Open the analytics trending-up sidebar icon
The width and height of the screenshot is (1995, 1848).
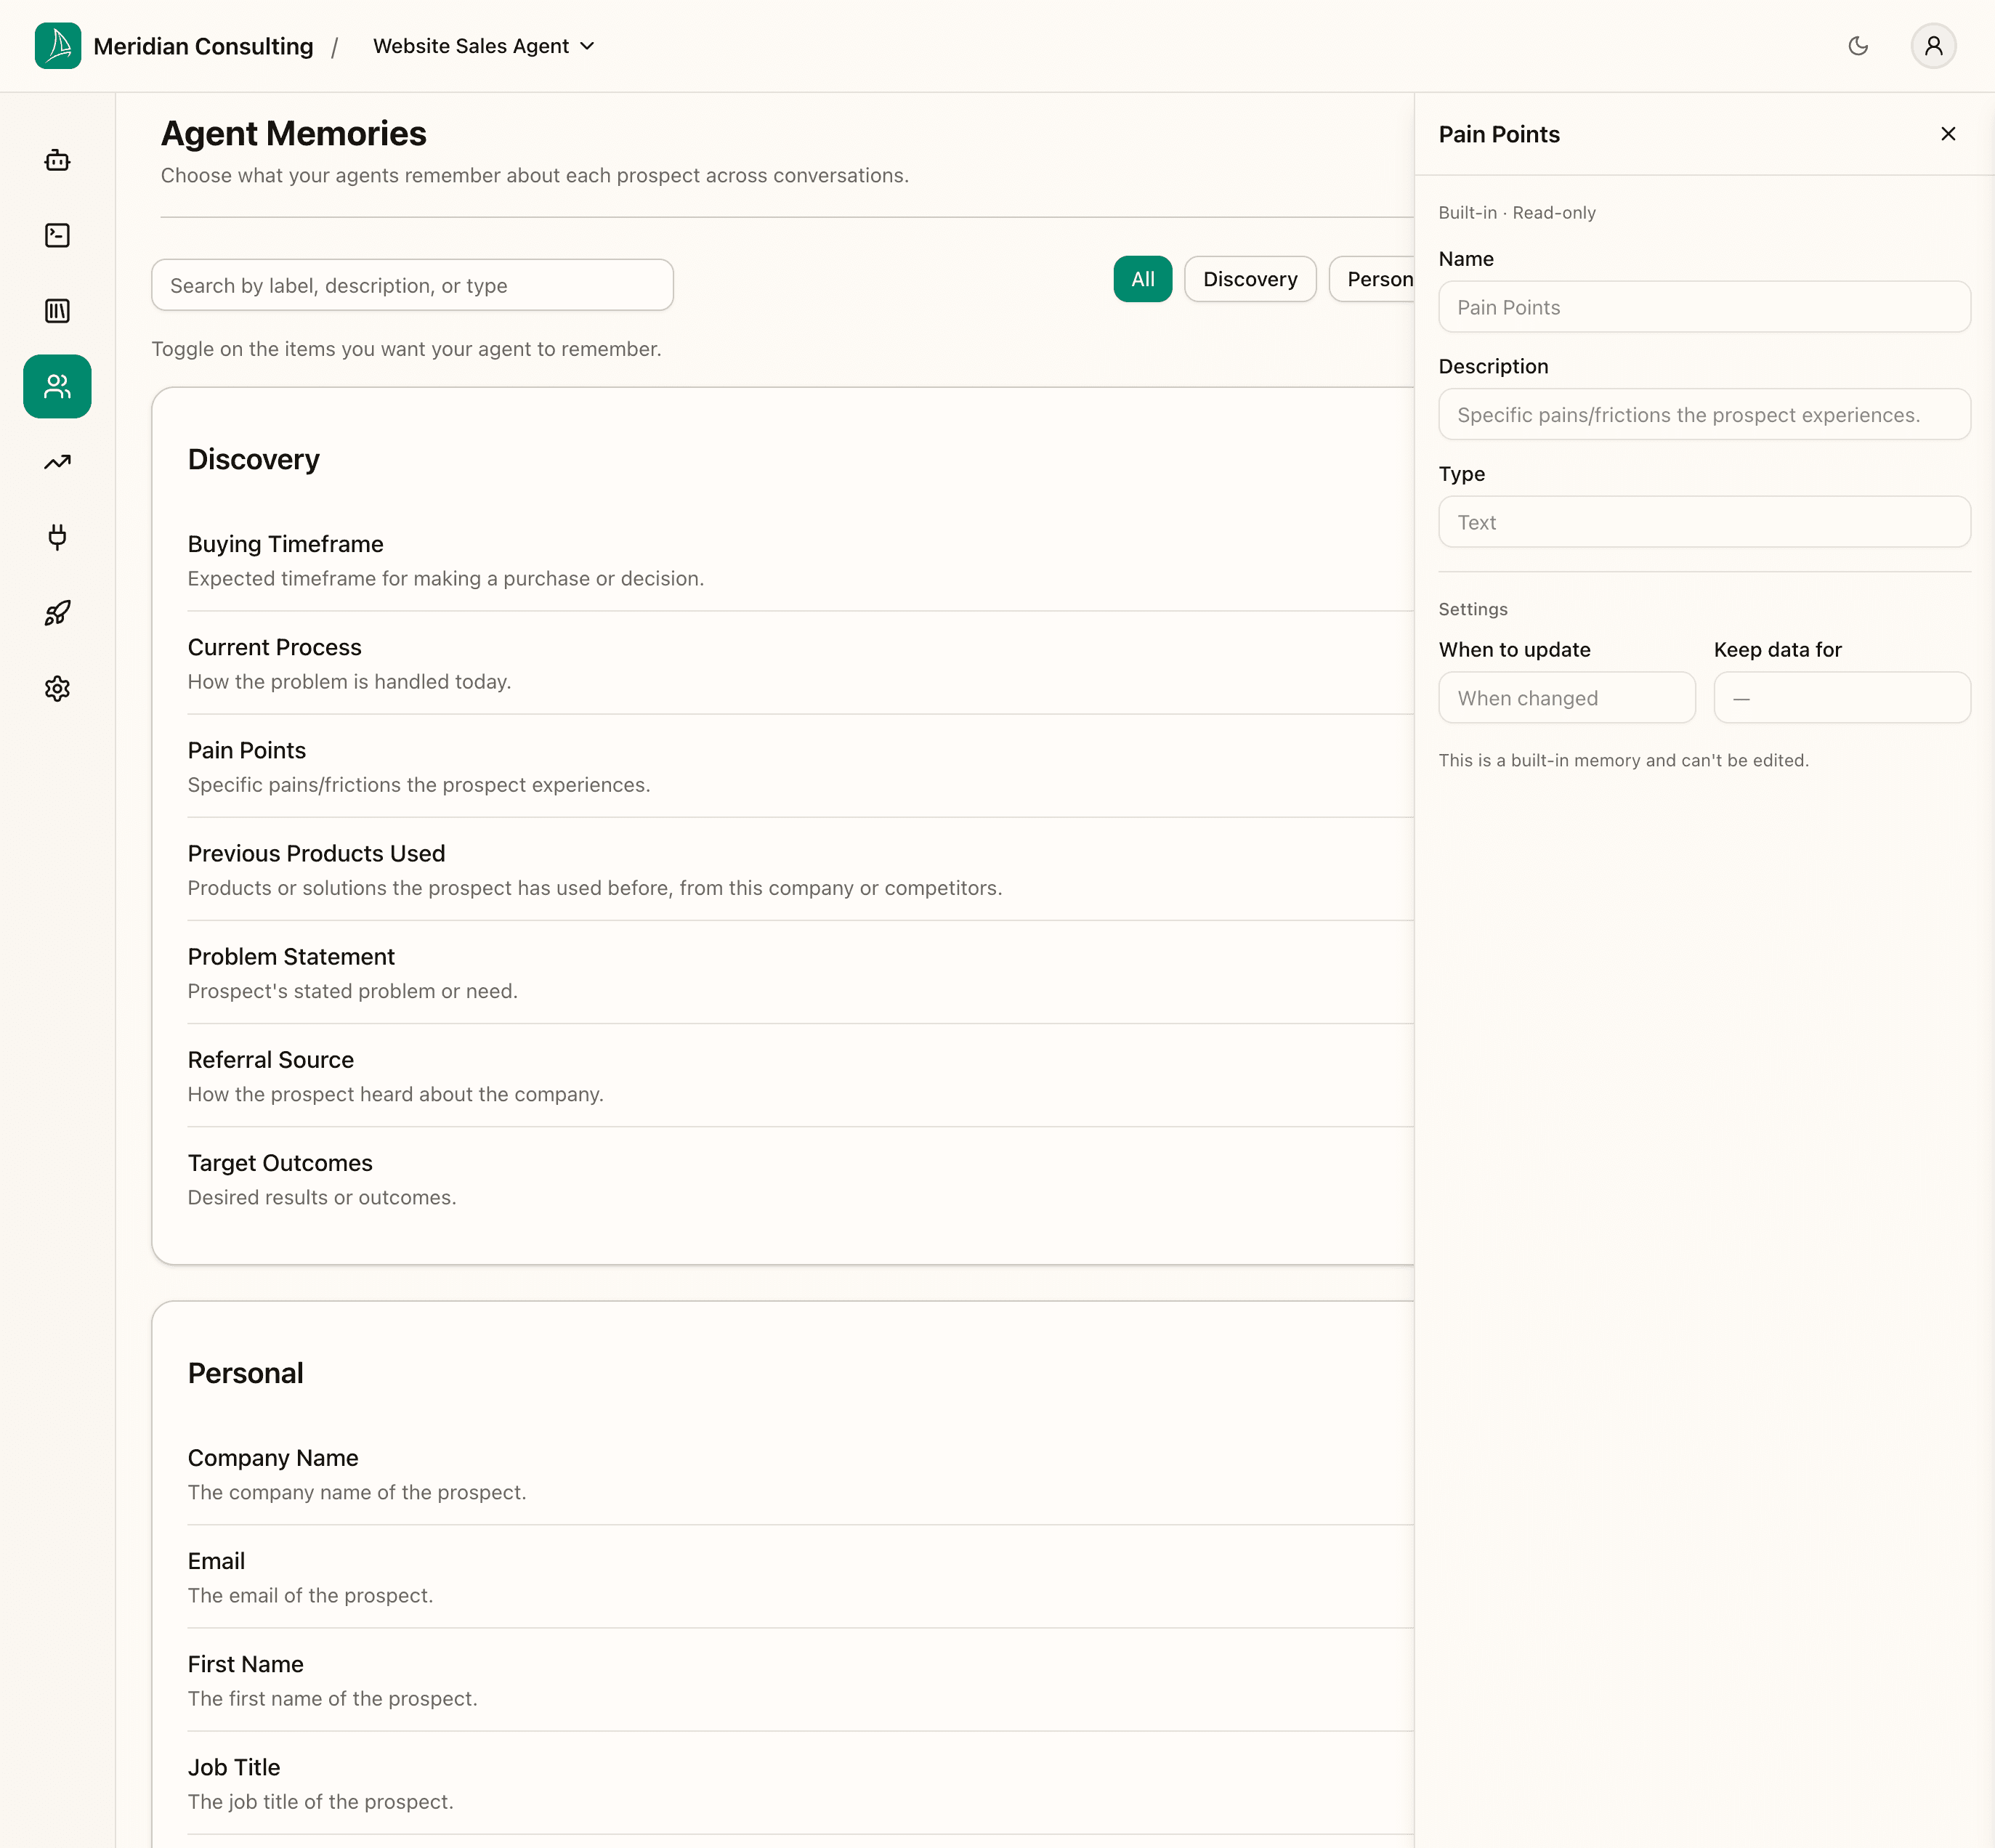pos(57,462)
